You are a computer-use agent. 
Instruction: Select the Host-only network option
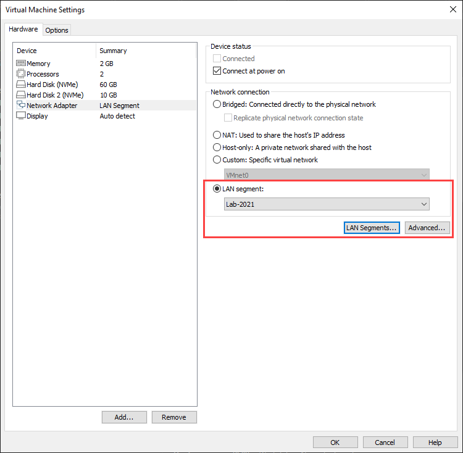pyautogui.click(x=217, y=148)
